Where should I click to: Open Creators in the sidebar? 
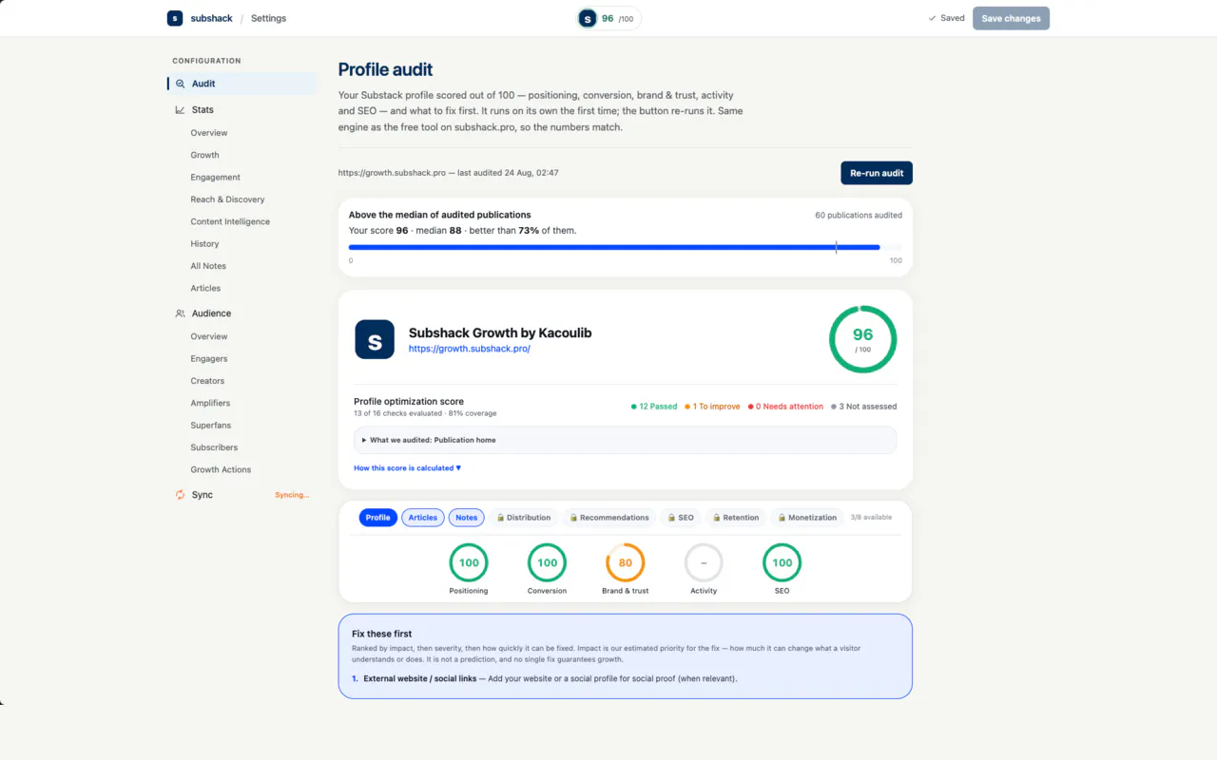(x=207, y=381)
